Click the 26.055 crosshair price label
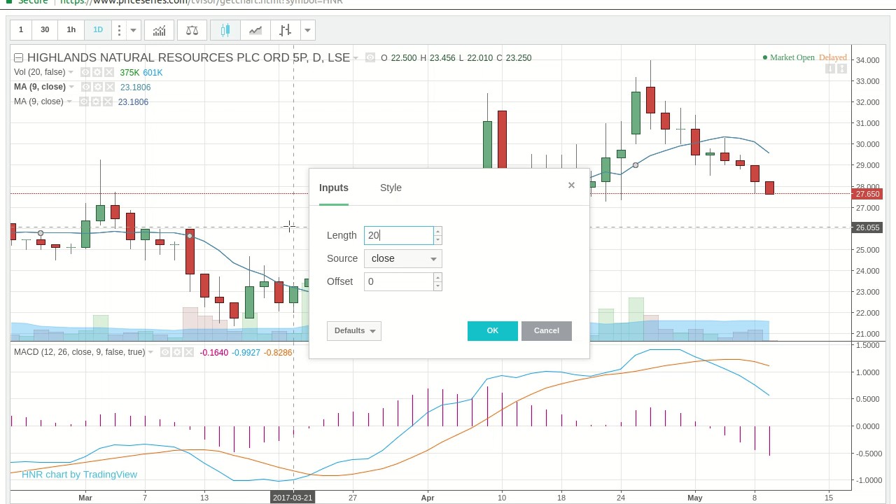The width and height of the screenshot is (896, 504). (x=867, y=227)
